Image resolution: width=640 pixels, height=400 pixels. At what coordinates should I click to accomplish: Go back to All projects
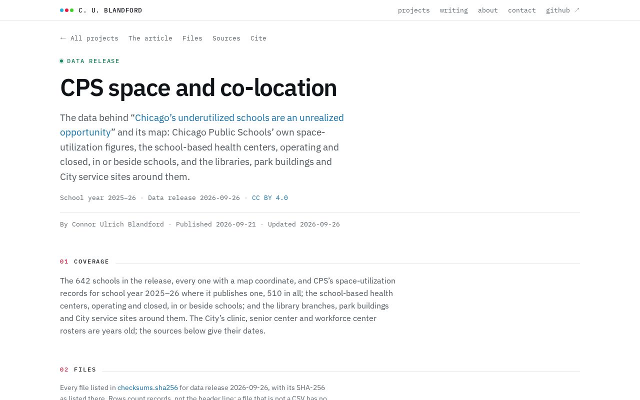(89, 38)
